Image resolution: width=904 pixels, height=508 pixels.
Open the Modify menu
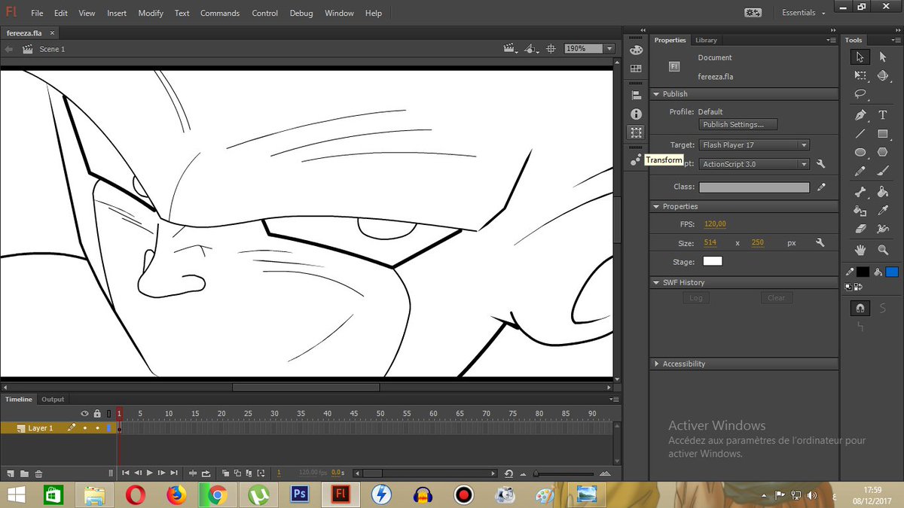click(x=151, y=14)
